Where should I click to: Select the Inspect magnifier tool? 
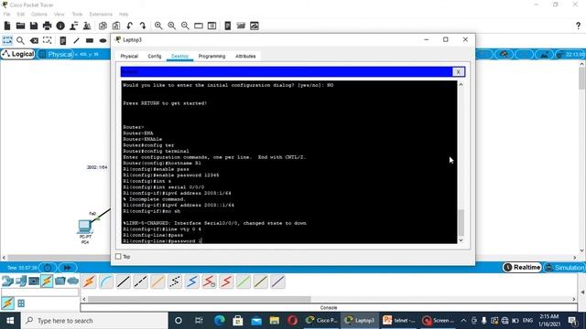click(20, 40)
